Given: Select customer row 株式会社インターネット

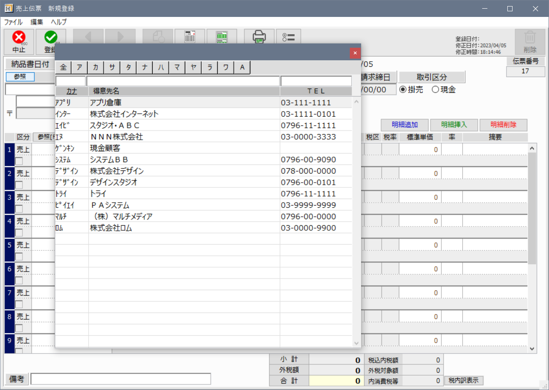Looking at the screenshot, I should [204, 114].
